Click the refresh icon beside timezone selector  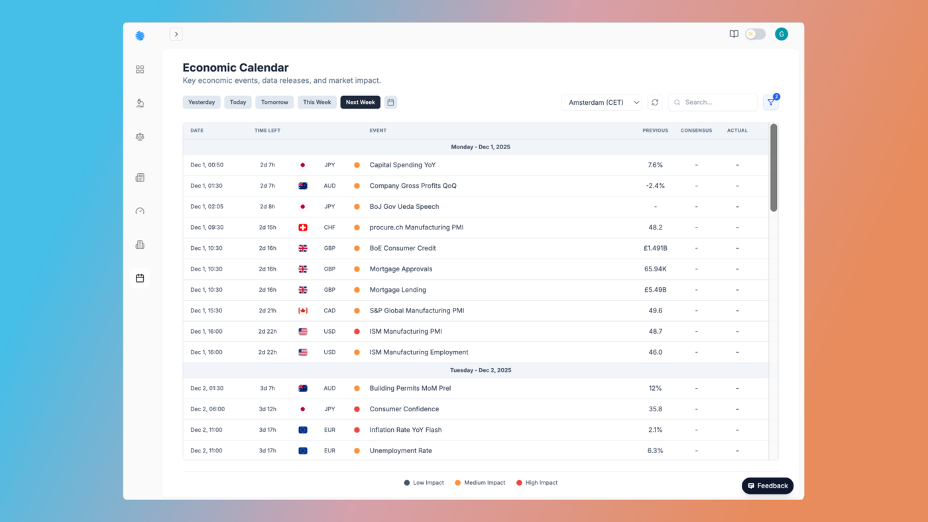coord(655,102)
